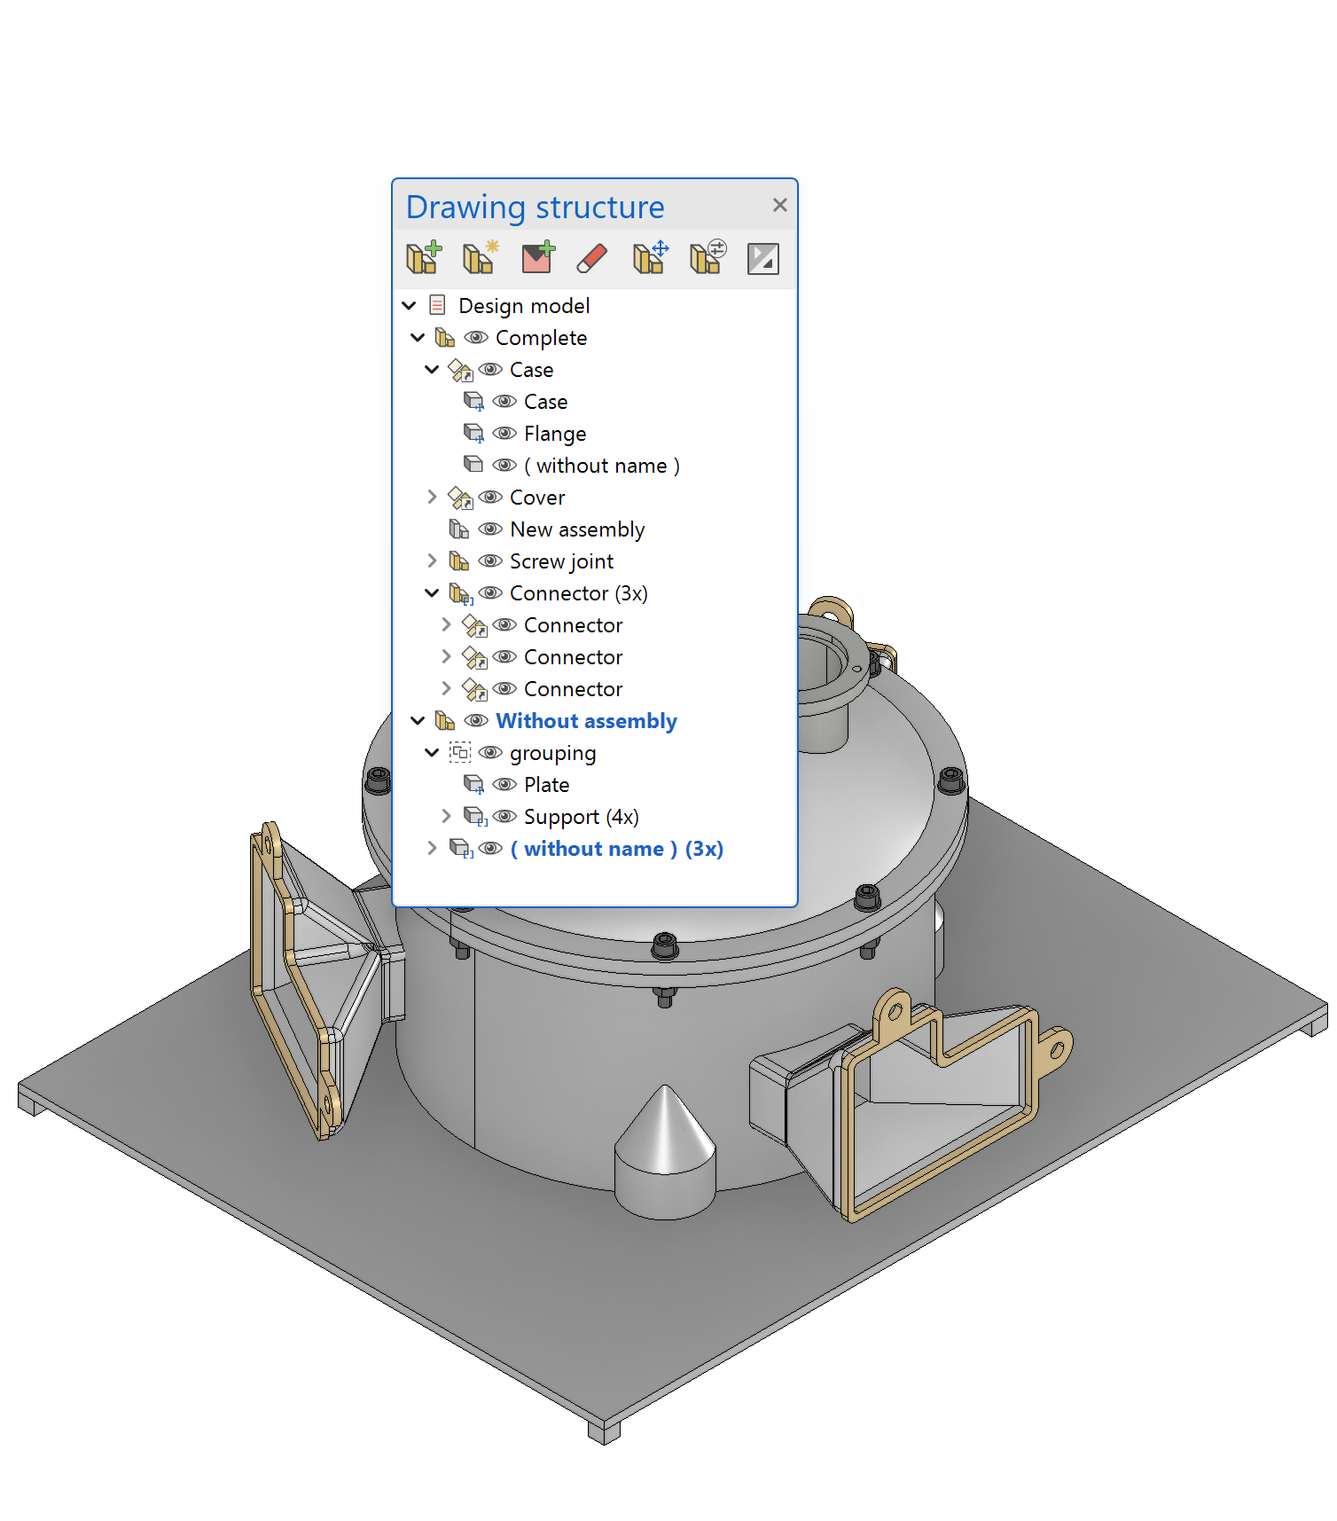Screen dimensions: 1337x1521
Task: Expand the Support (4x) node
Action: (446, 817)
